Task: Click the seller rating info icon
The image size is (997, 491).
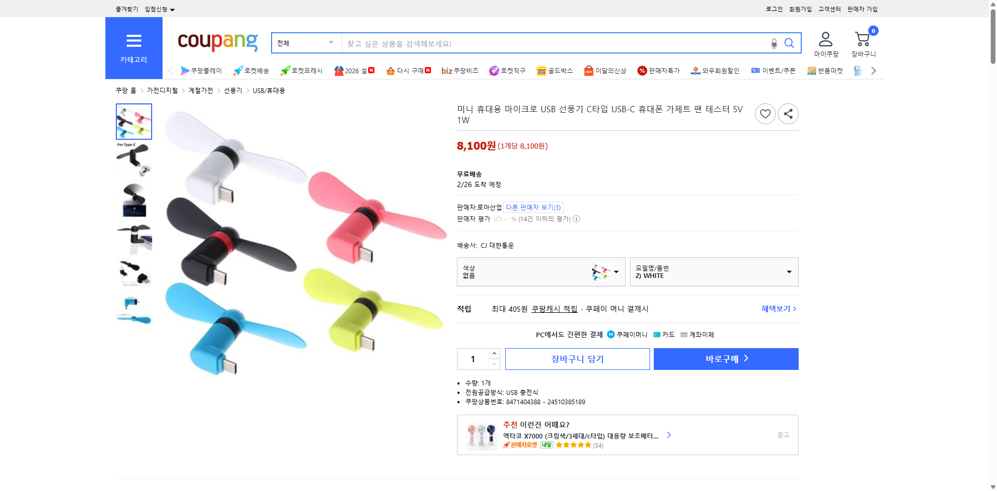Action: [576, 219]
